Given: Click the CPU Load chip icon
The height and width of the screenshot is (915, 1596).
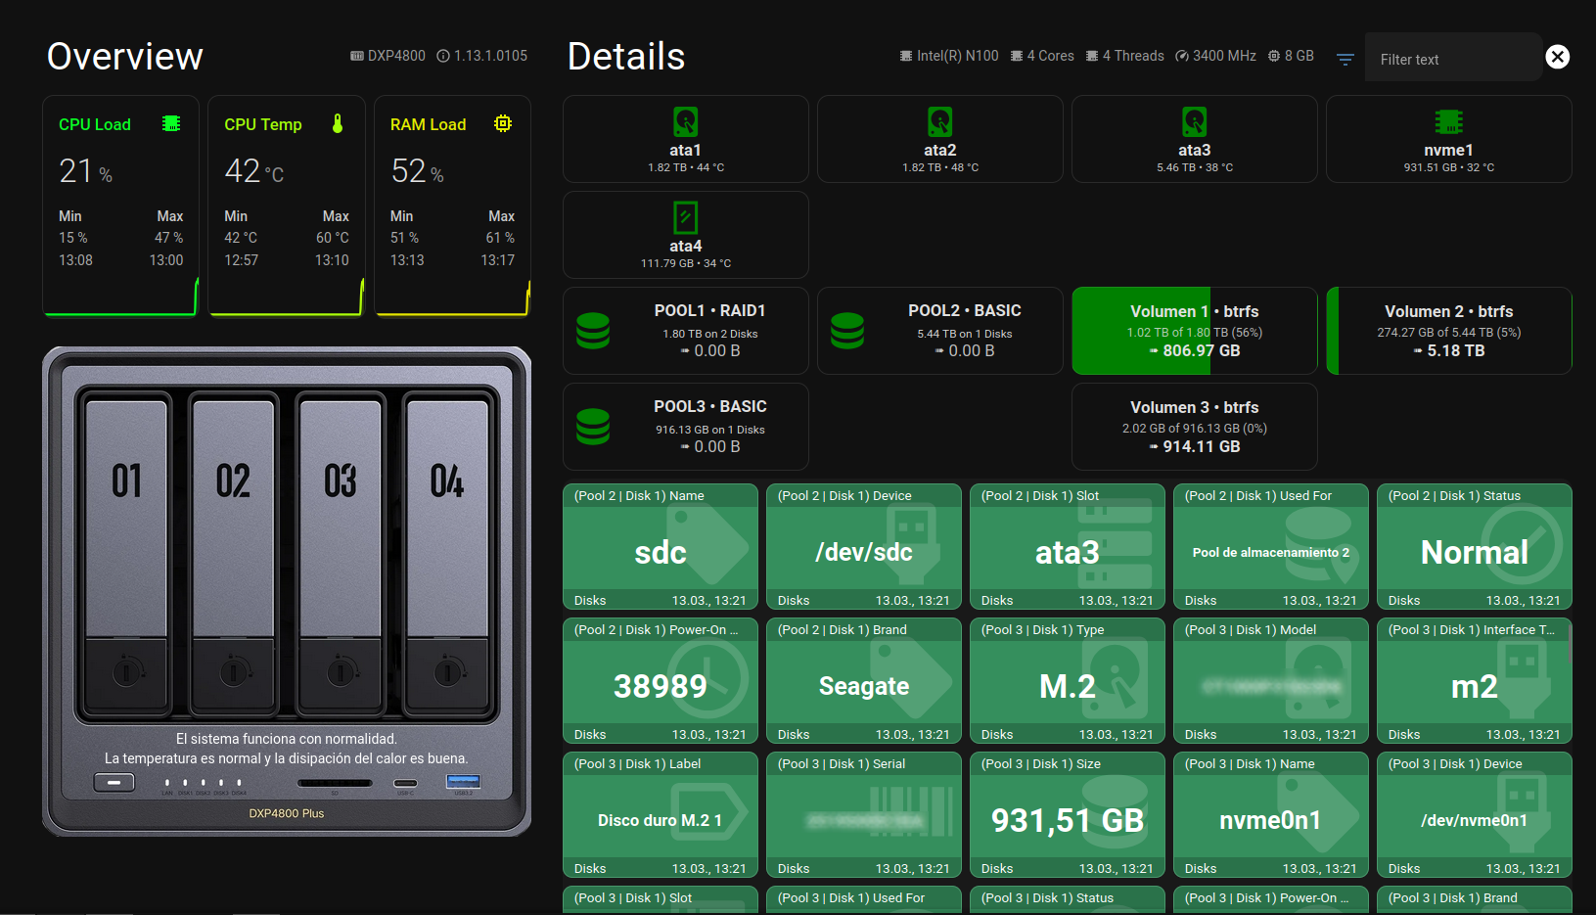Looking at the screenshot, I should point(171,123).
